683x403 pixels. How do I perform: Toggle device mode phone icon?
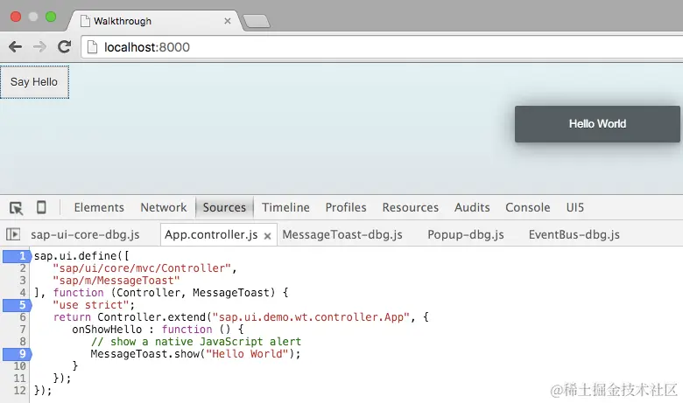pyautogui.click(x=41, y=207)
